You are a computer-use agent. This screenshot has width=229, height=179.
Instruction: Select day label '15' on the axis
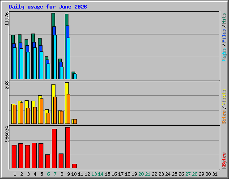tap(107, 174)
